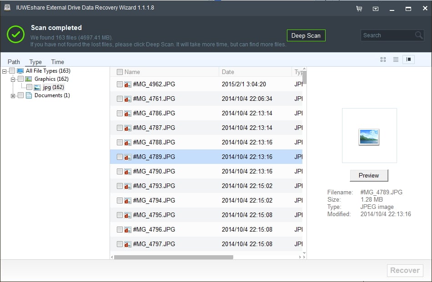Expand the Documents tree node
432x282 pixels.
(13, 96)
